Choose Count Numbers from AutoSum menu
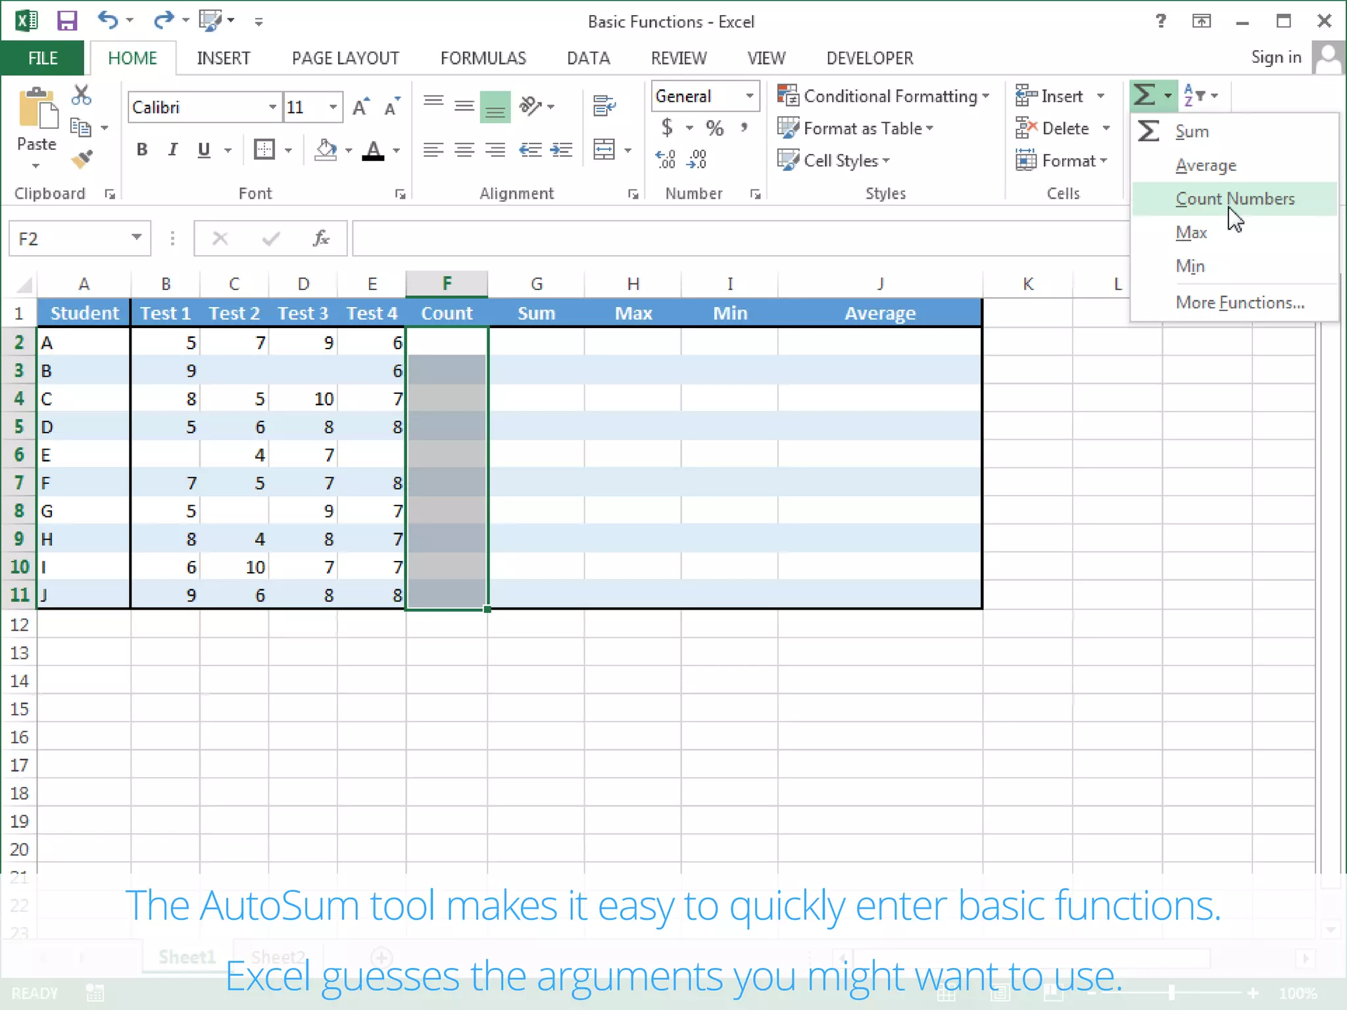The height and width of the screenshot is (1010, 1347). [x=1235, y=199]
